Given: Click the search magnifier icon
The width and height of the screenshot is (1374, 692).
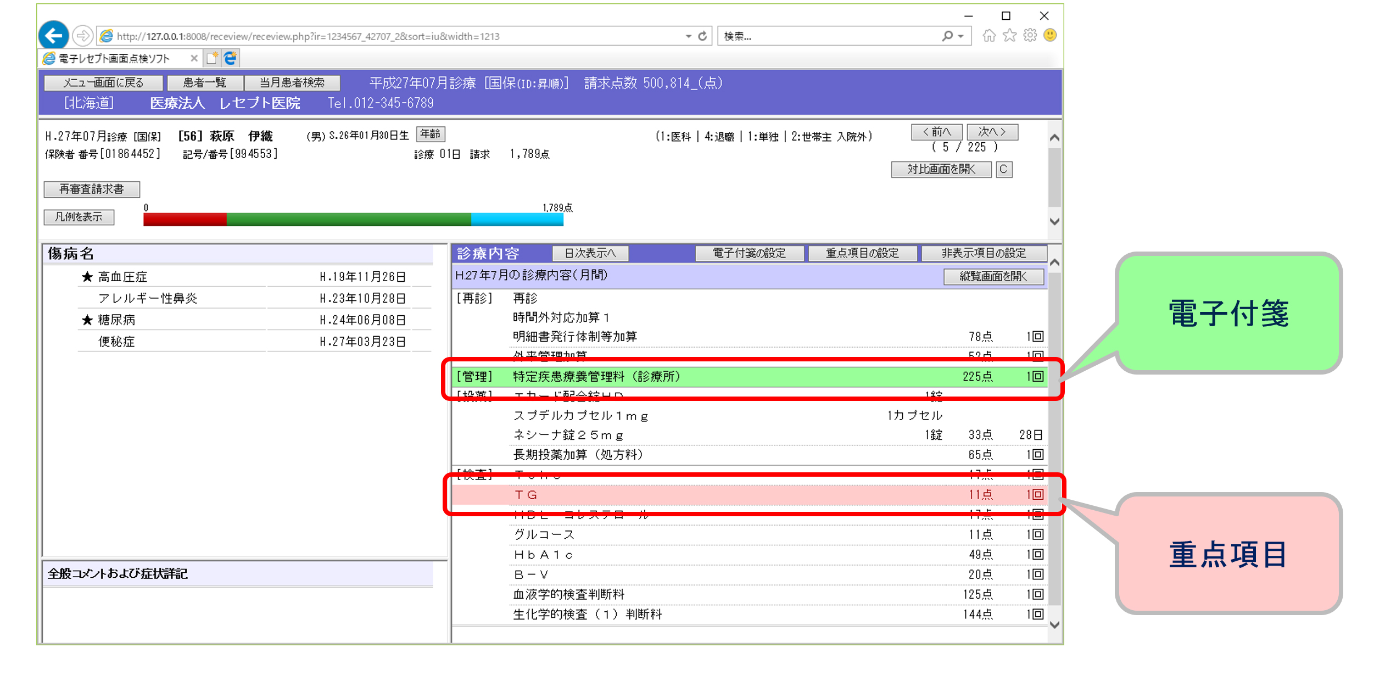Looking at the screenshot, I should 947,36.
